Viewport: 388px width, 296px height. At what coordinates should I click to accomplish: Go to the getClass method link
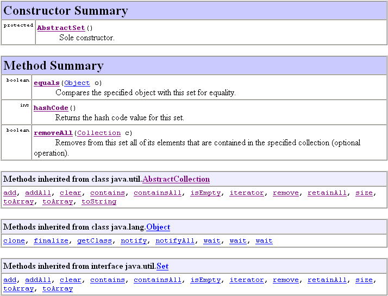(x=94, y=240)
